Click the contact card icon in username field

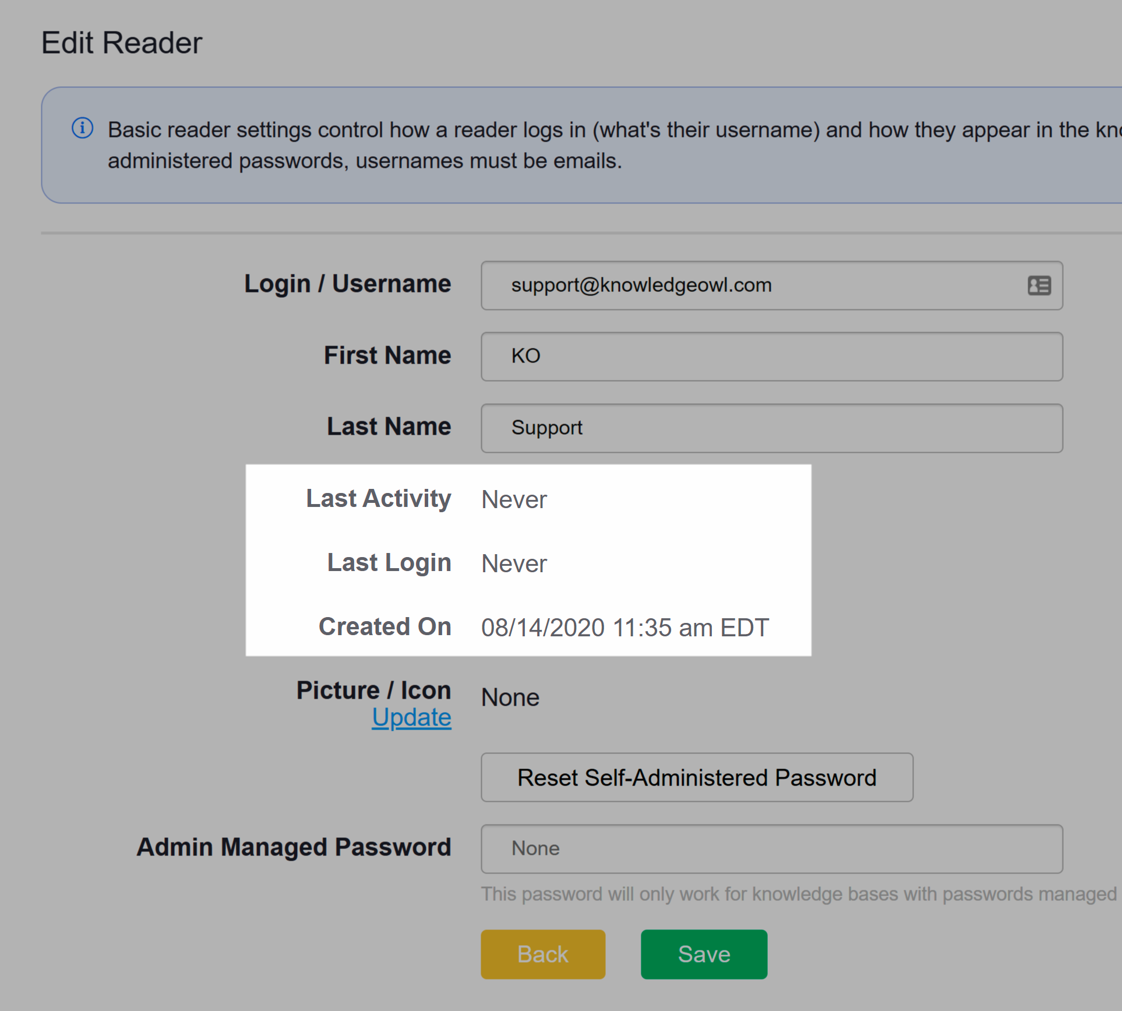(1039, 286)
